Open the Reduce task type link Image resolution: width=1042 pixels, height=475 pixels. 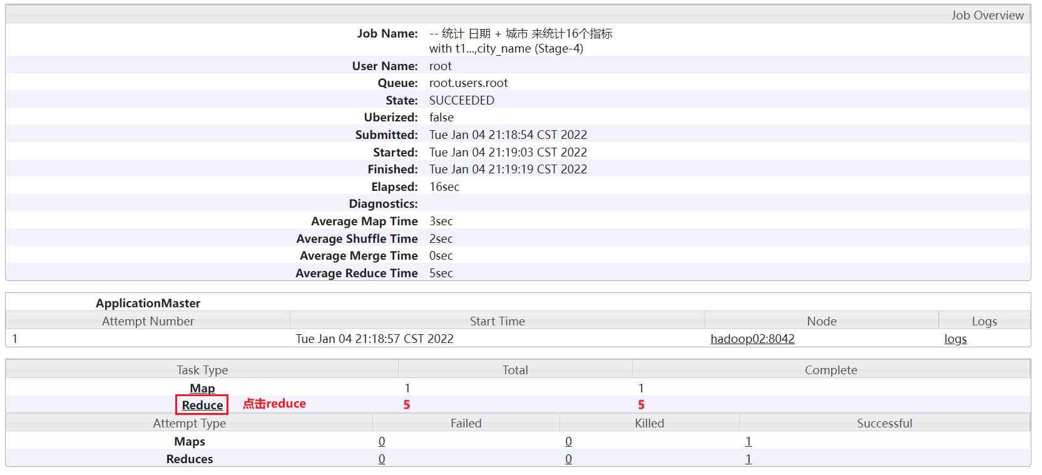tap(202, 405)
